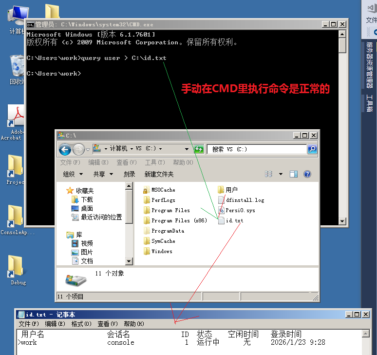Click the Explorer forward navigation arrow

point(78,150)
